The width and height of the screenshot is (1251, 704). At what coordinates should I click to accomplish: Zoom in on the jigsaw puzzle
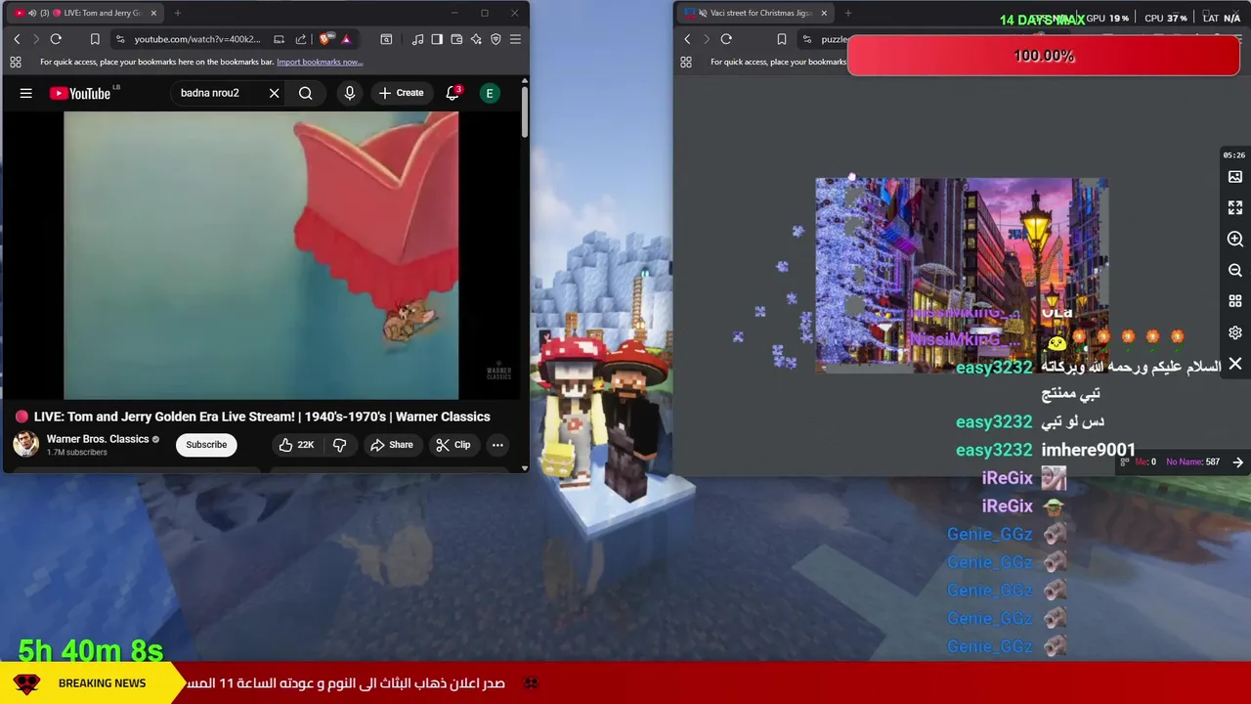1235,240
